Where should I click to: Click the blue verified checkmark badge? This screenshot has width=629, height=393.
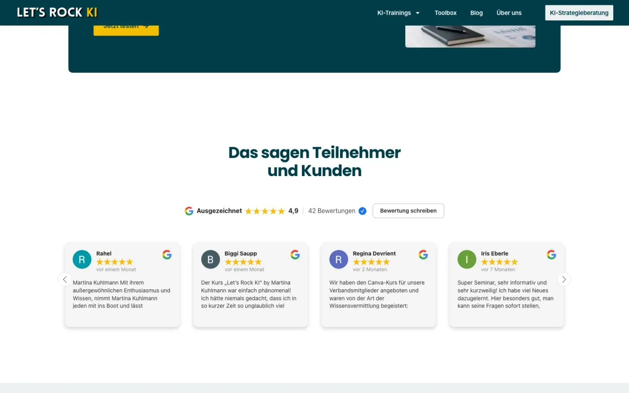point(363,211)
